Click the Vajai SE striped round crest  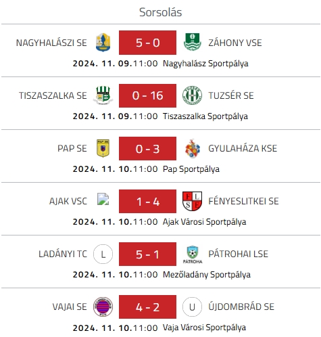[x=103, y=307]
